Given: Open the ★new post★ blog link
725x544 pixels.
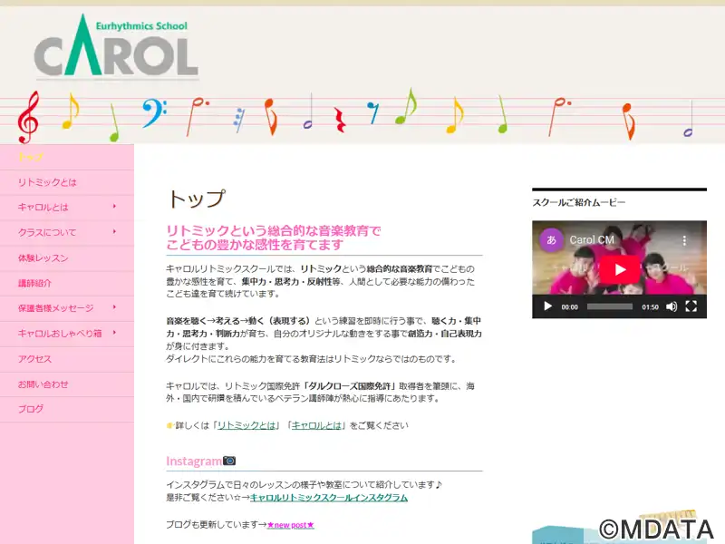Looking at the screenshot, I should (x=290, y=525).
